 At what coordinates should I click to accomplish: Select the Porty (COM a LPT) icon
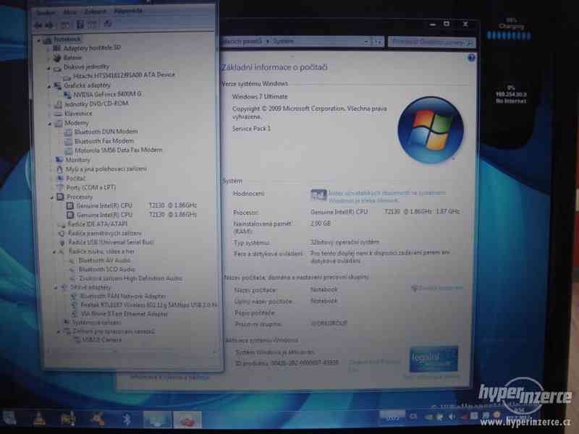click(x=61, y=188)
